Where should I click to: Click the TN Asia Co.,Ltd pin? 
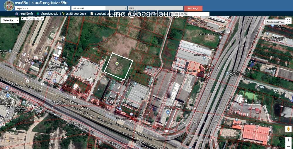click(x=205, y=58)
